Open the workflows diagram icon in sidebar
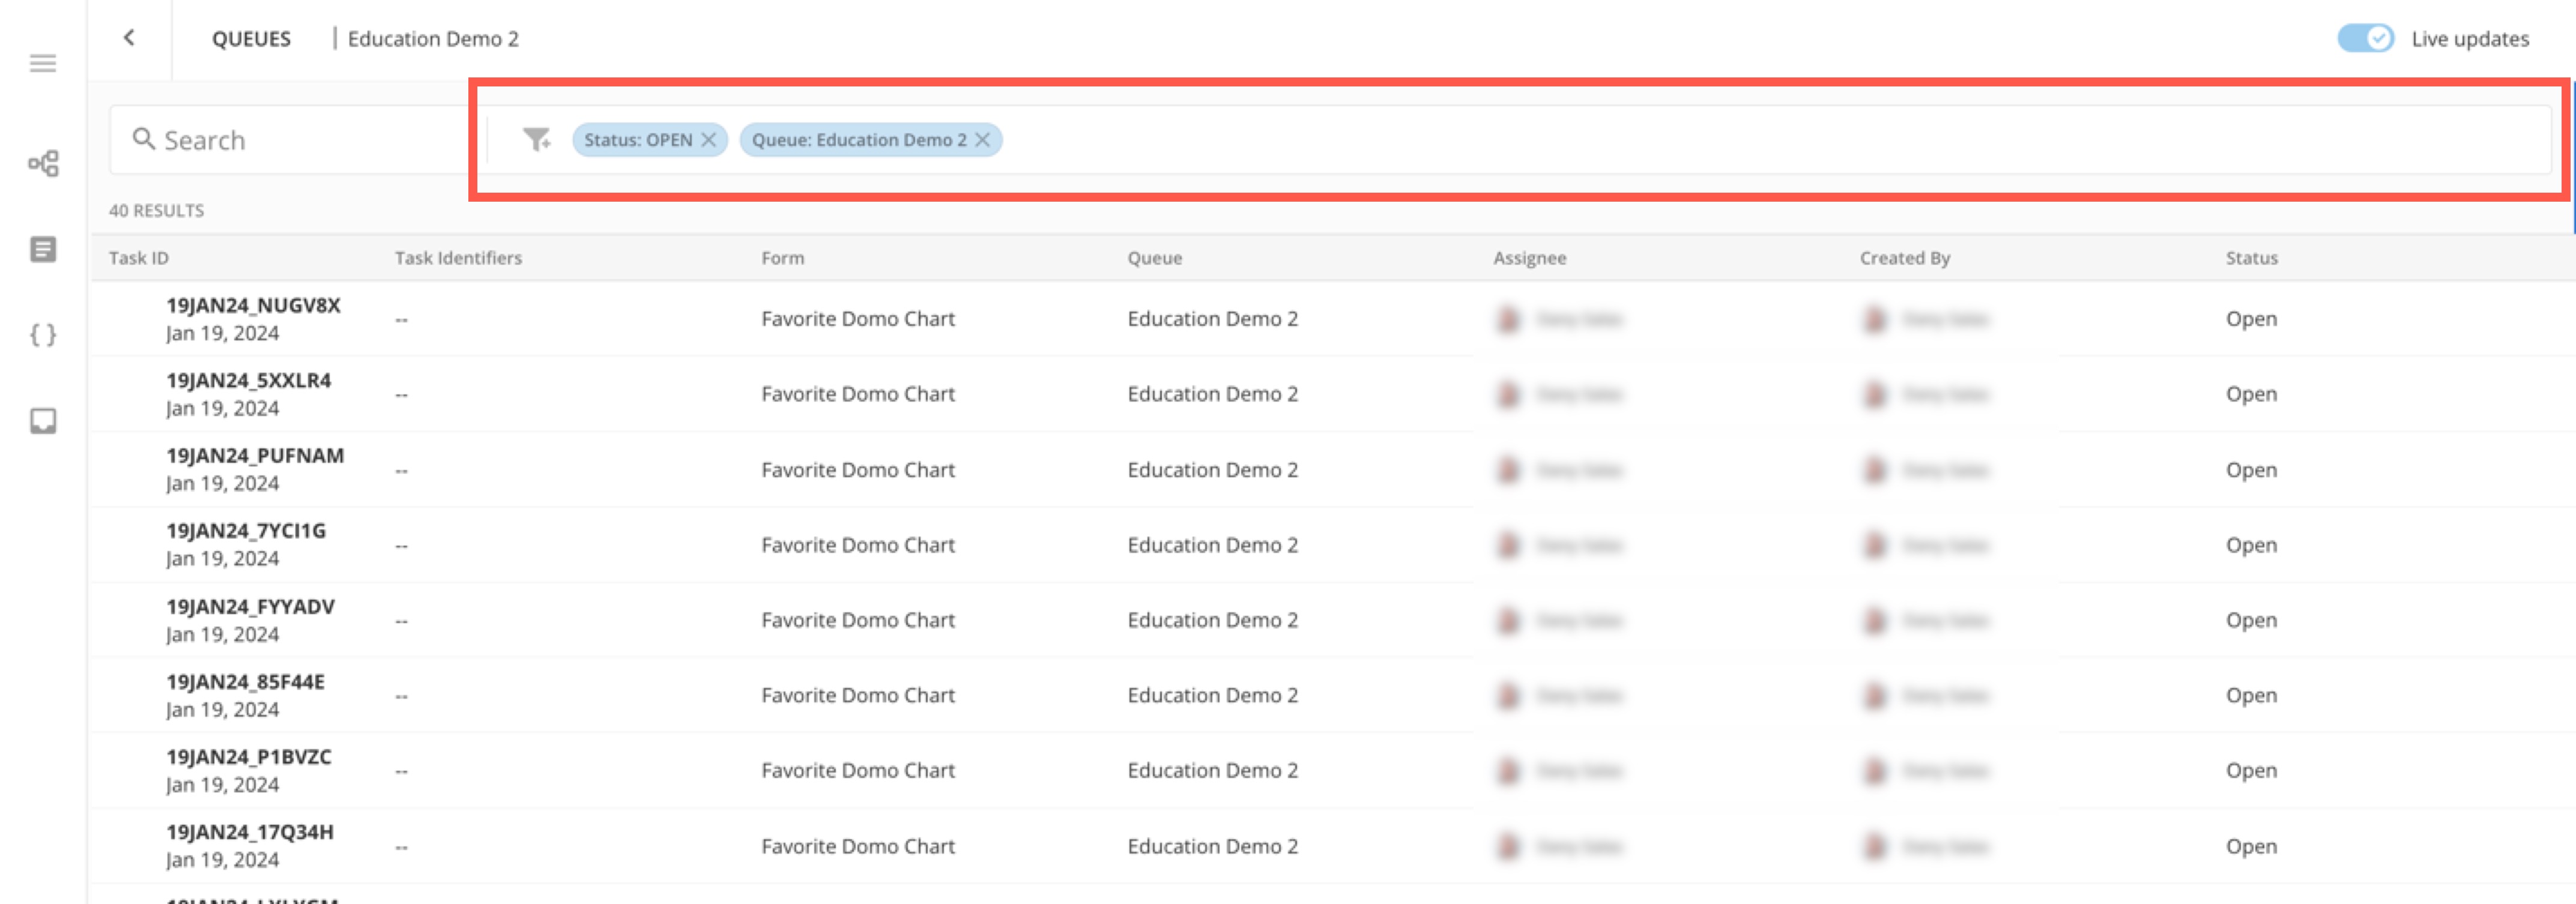The height and width of the screenshot is (904, 2576). [x=43, y=163]
